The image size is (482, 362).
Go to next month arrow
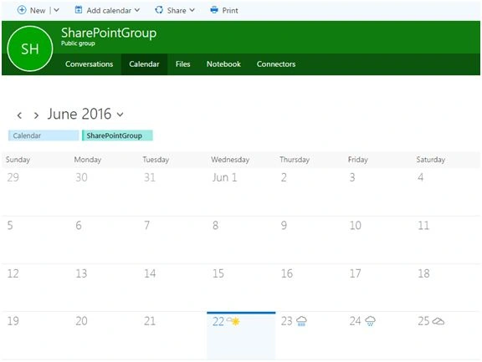click(36, 115)
